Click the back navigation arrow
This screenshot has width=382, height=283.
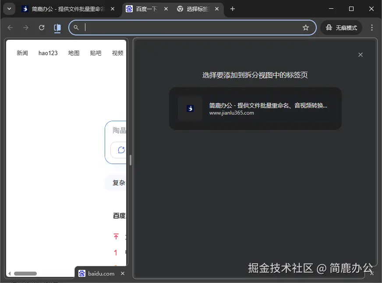pyautogui.click(x=10, y=28)
